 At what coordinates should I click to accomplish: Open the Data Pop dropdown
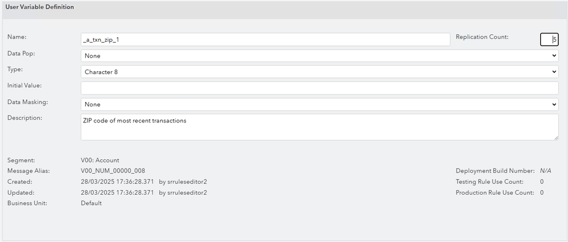click(x=320, y=56)
